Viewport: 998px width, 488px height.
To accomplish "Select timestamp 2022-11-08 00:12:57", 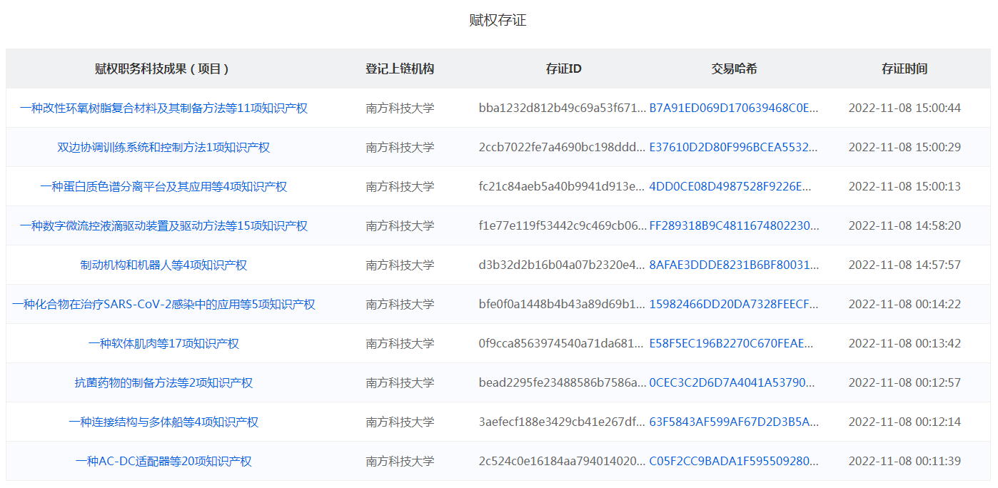I will (904, 383).
